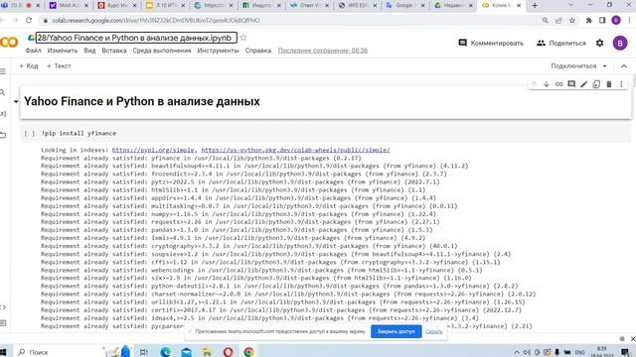
Task: Click the browser address bar URL
Action: click(x=156, y=20)
